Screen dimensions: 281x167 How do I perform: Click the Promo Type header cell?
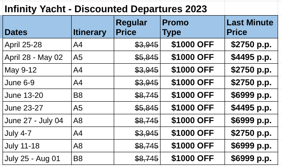coord(193,27)
